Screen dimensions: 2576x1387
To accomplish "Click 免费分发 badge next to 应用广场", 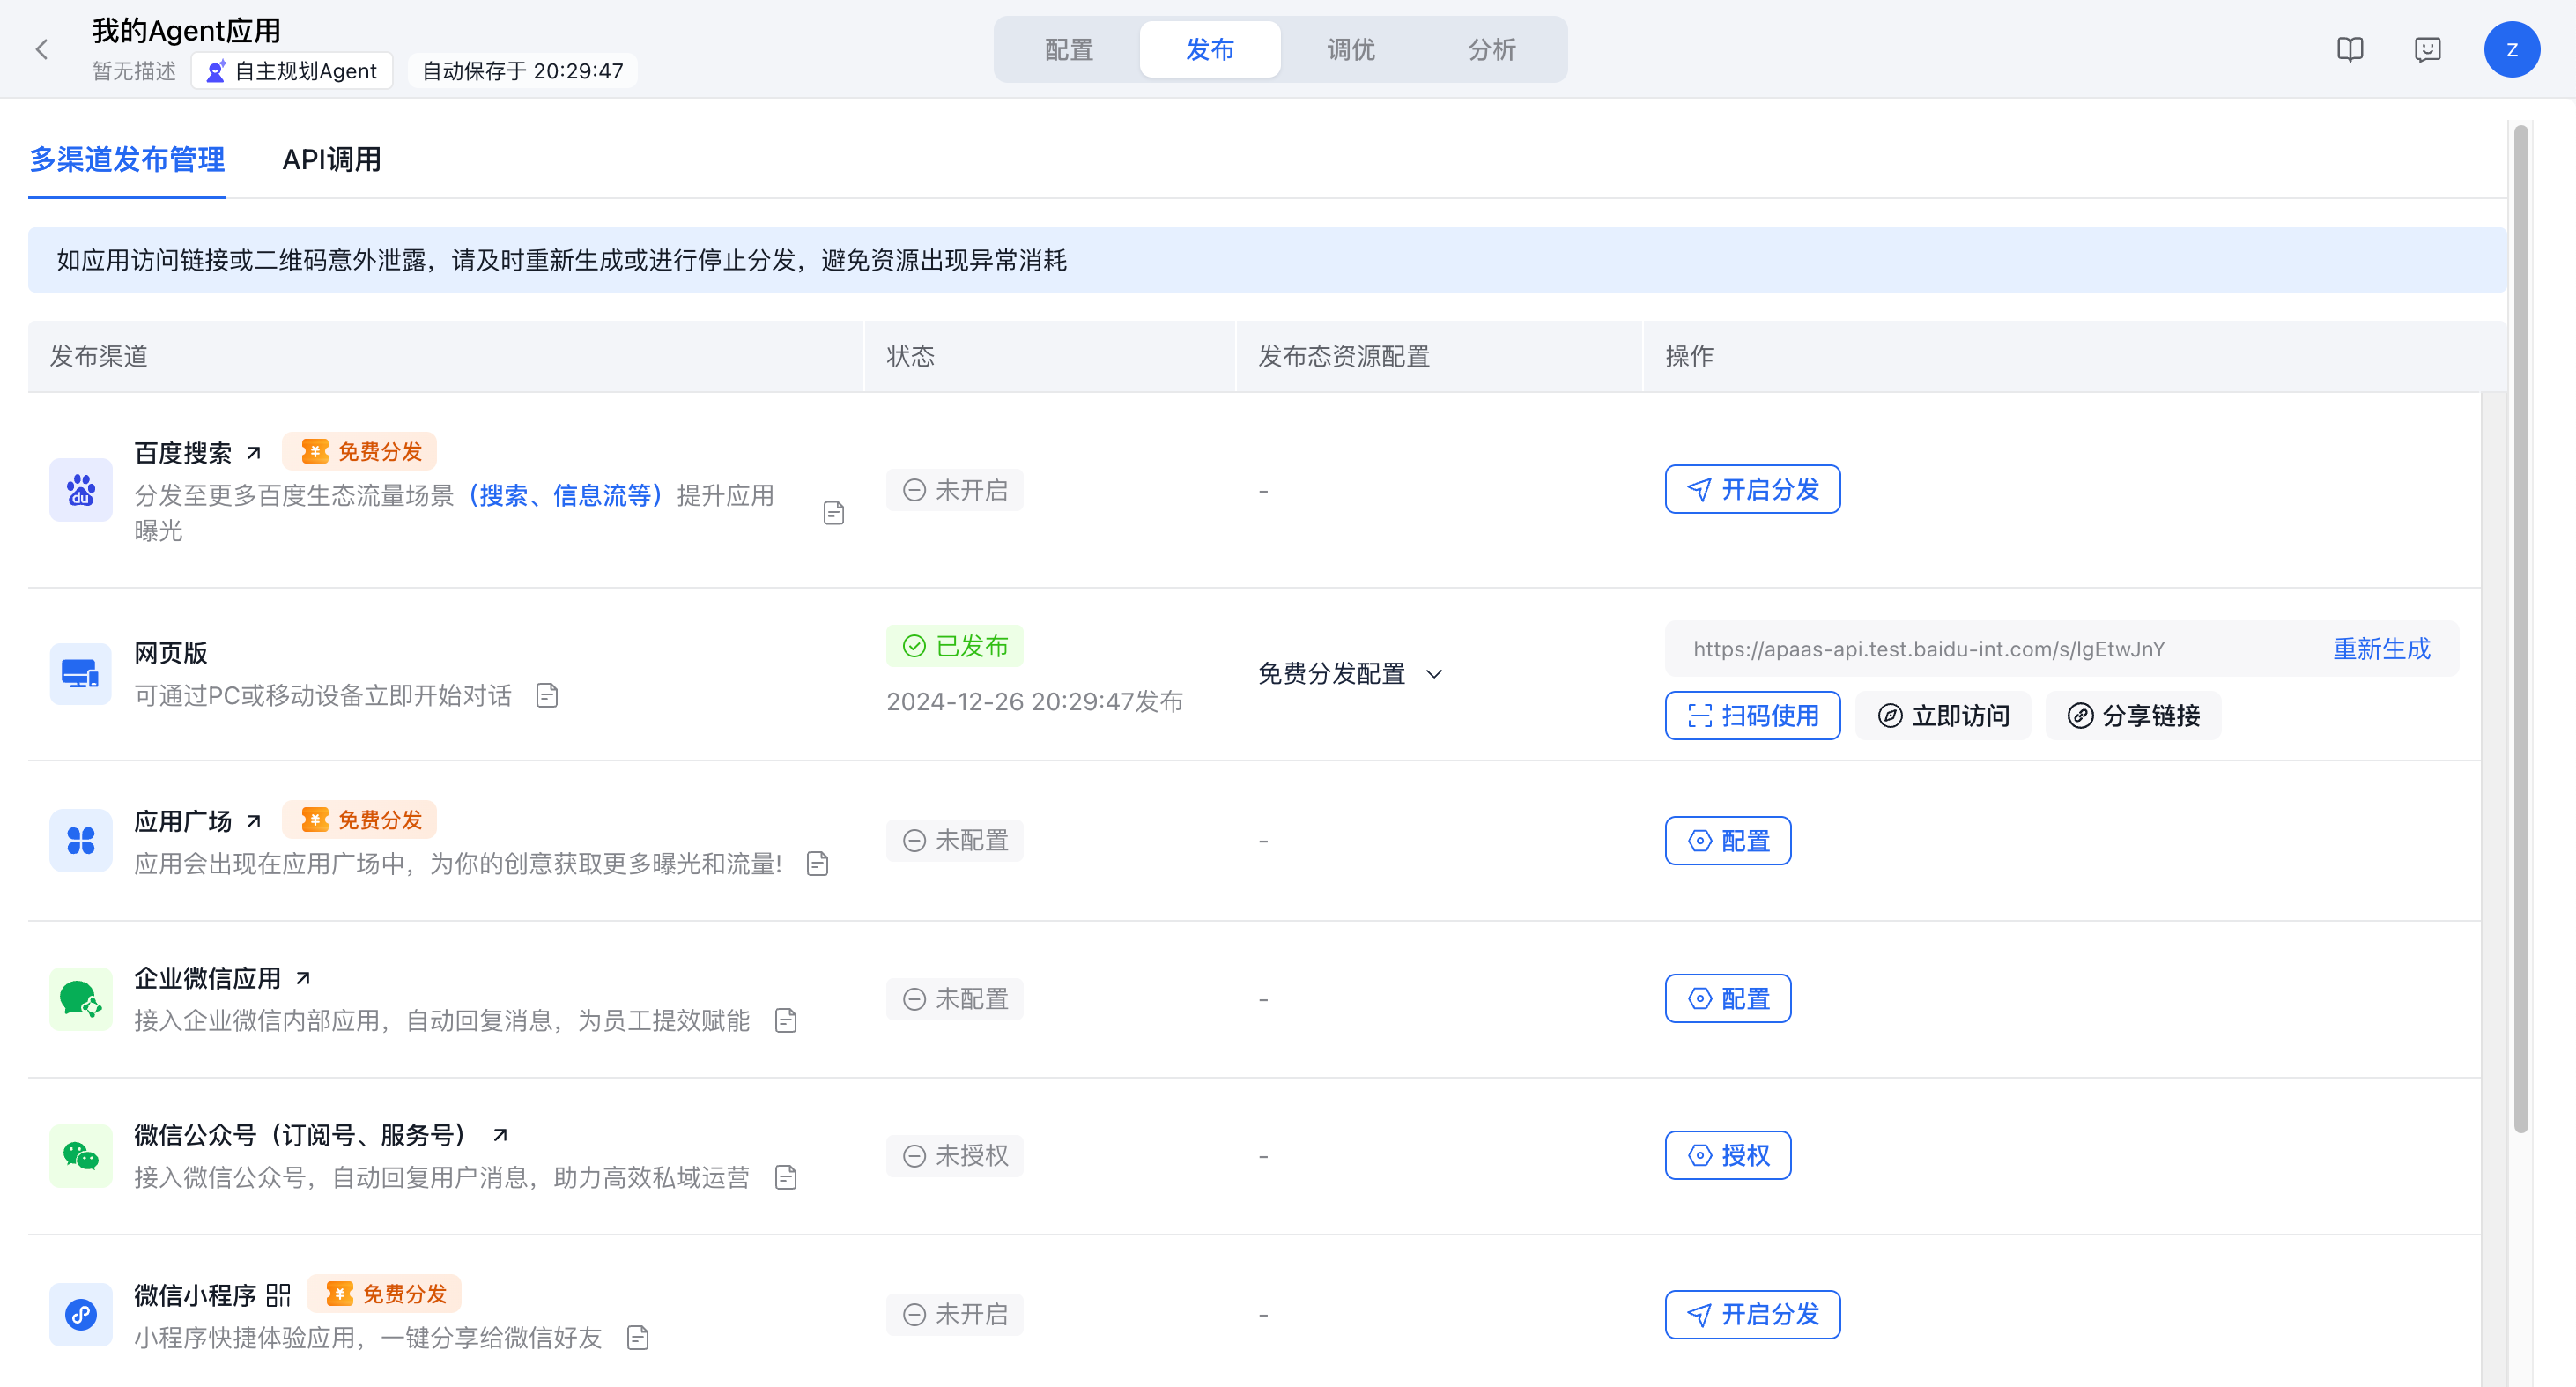I will pos(360,820).
